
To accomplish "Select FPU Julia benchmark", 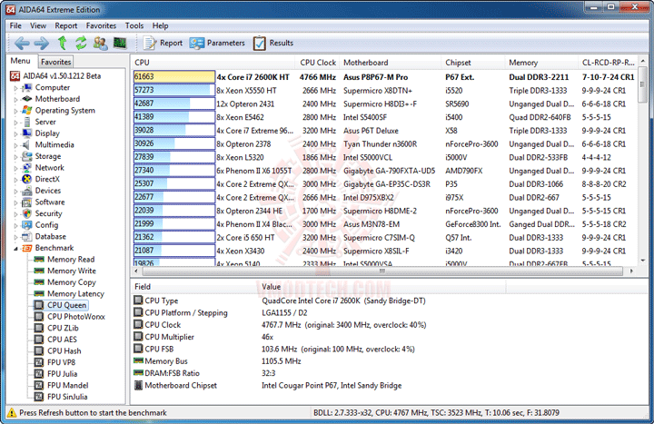I will (56, 374).
